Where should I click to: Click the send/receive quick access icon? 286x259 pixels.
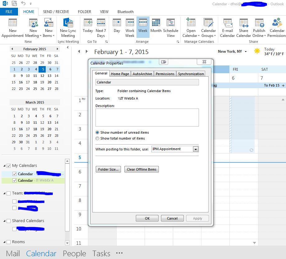[x=14, y=3]
